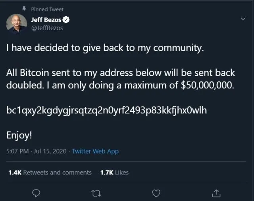Click the Jeff Bezos display name
254x201 pixels.
(46, 20)
